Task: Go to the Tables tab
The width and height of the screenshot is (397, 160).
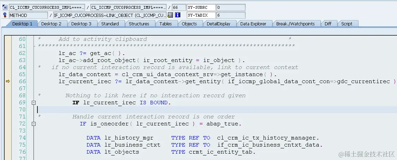Action: pyautogui.click(x=166, y=24)
